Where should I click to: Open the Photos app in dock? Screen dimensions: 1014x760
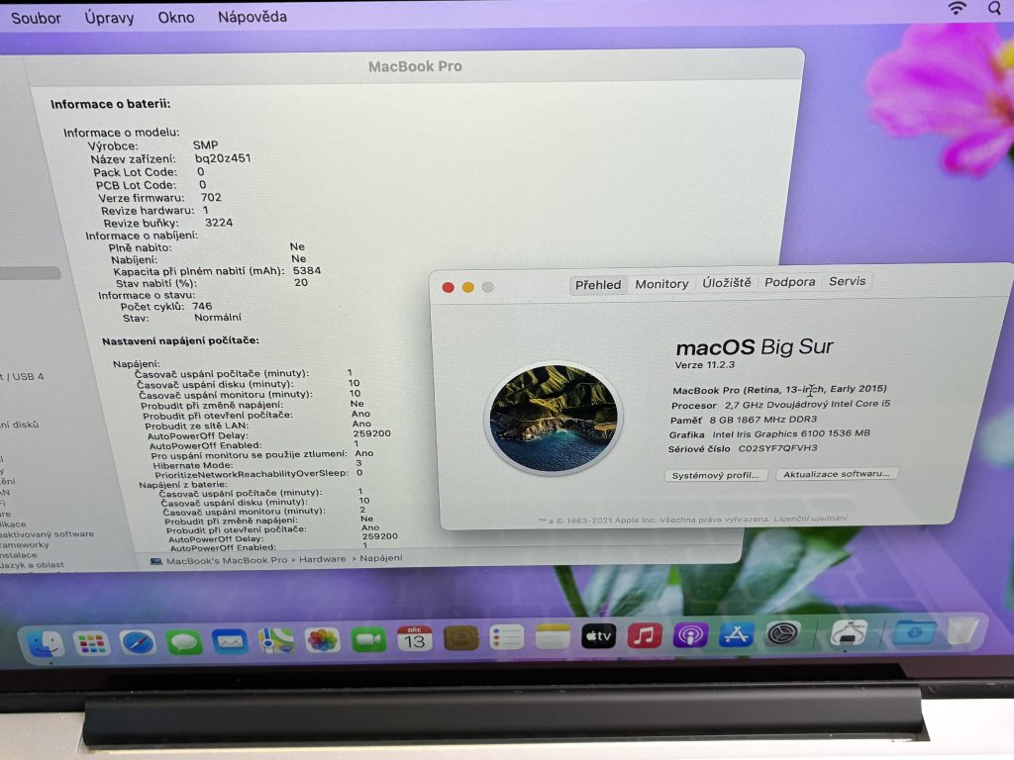pyautogui.click(x=322, y=640)
